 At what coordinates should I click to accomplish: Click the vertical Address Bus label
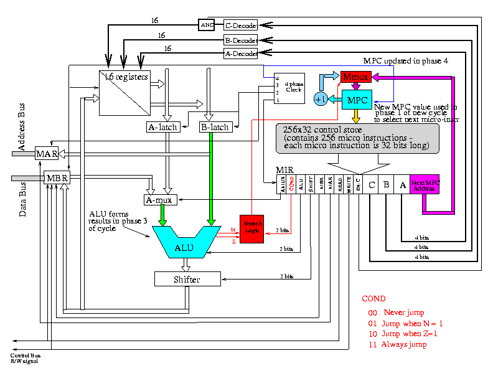(x=21, y=126)
